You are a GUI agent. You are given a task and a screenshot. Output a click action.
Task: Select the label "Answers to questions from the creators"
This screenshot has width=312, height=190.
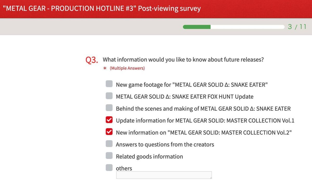[x=165, y=144]
